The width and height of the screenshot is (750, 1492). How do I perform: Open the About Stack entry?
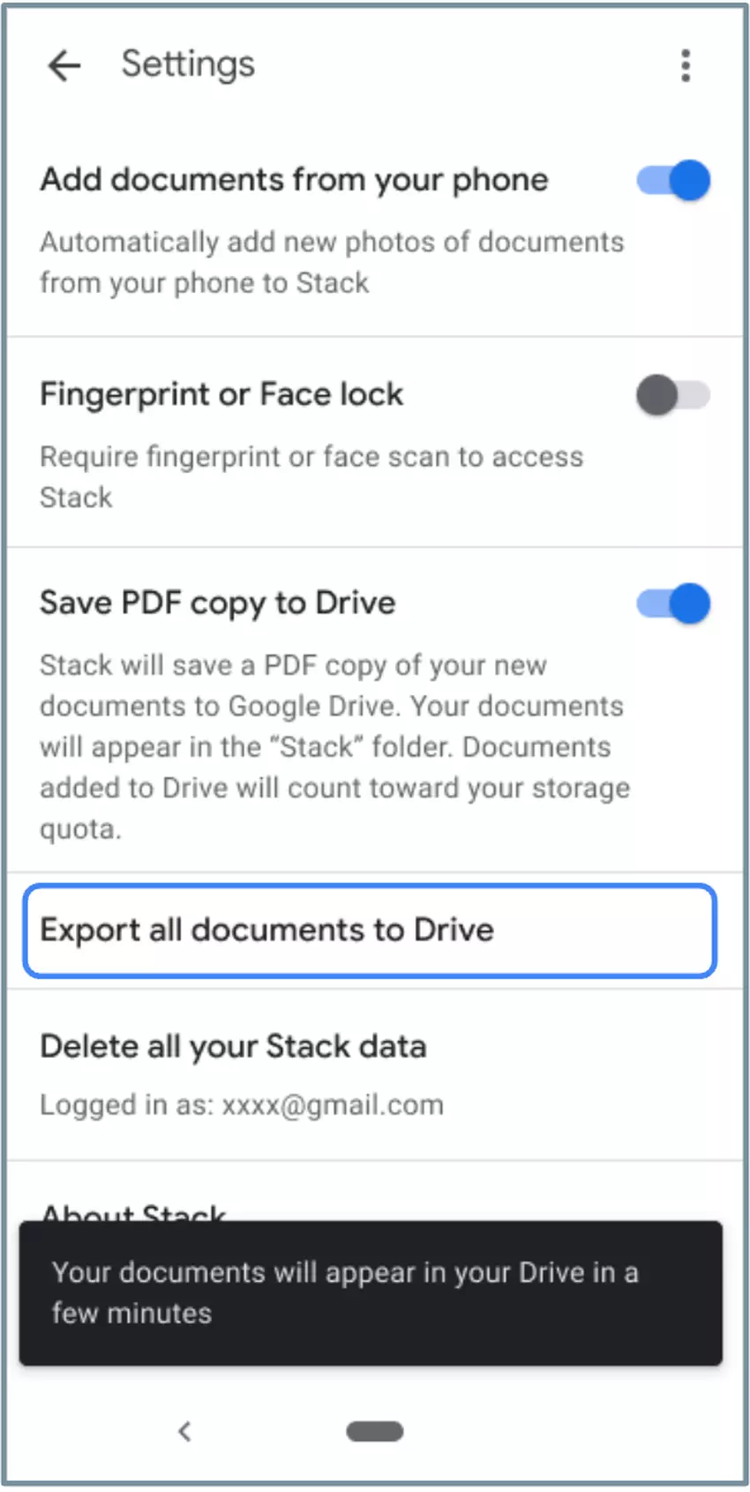[x=134, y=1211]
